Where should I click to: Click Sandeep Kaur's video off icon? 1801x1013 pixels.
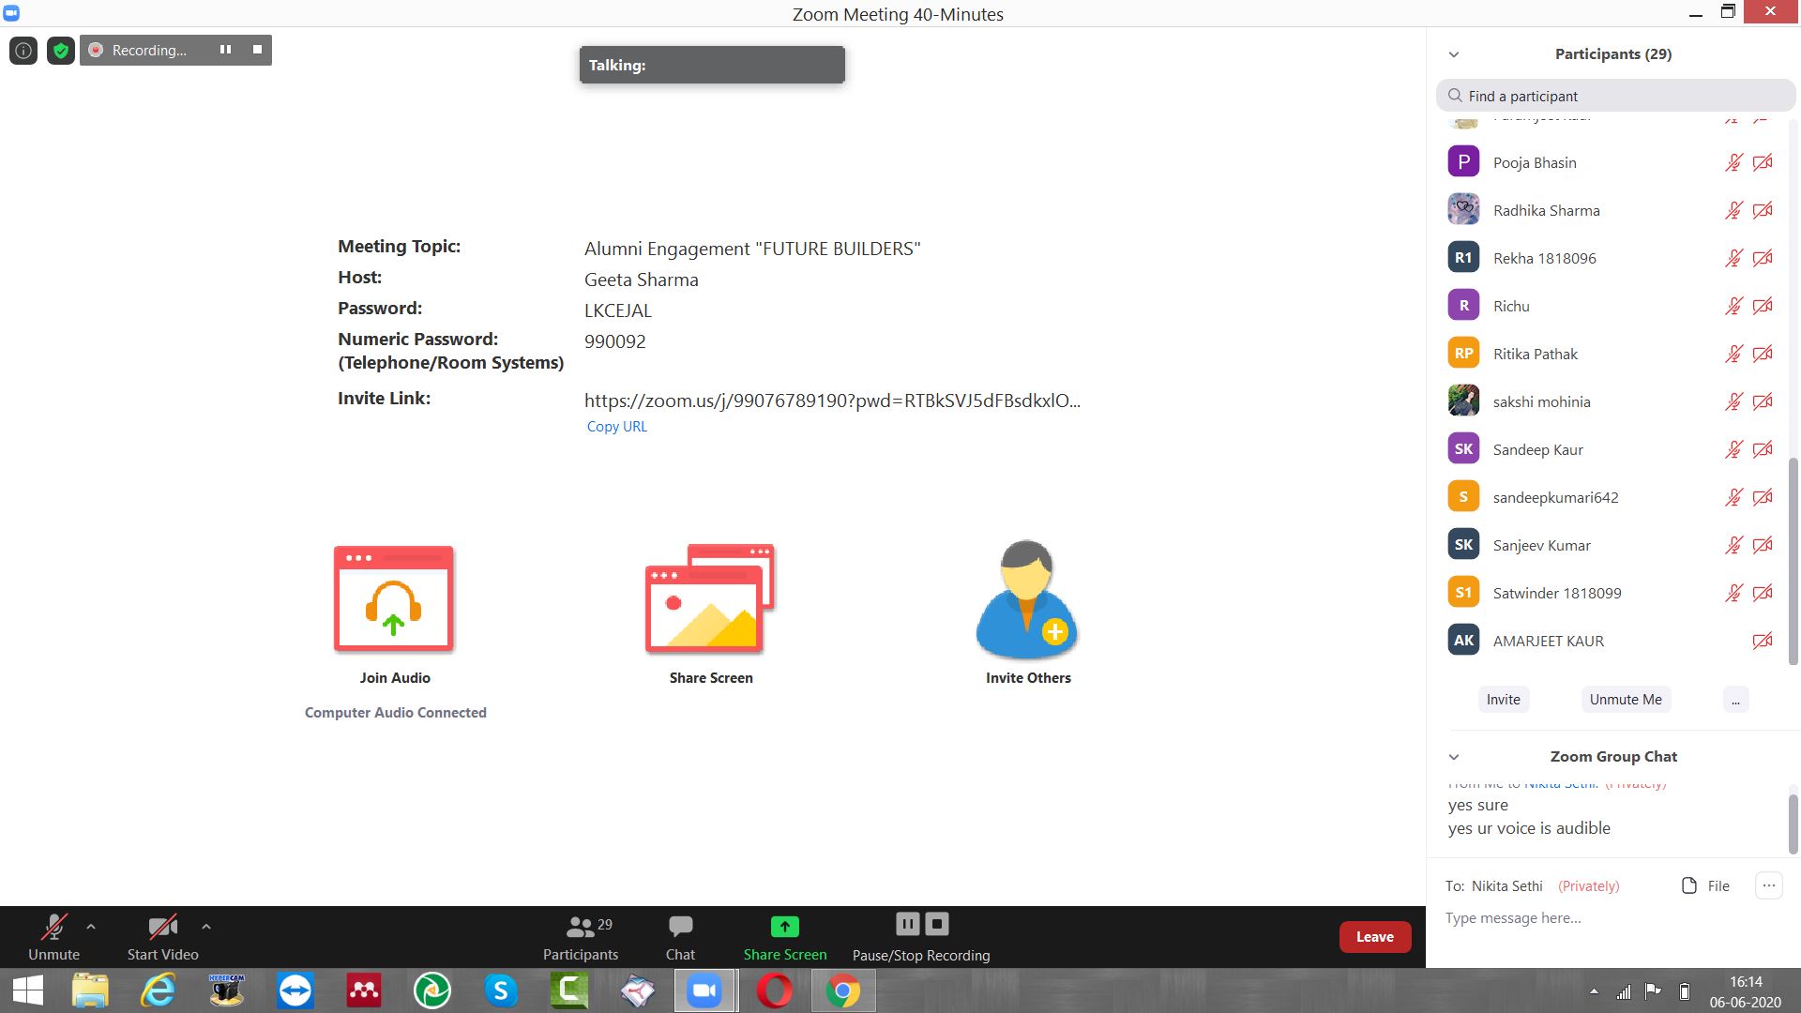pyautogui.click(x=1763, y=449)
